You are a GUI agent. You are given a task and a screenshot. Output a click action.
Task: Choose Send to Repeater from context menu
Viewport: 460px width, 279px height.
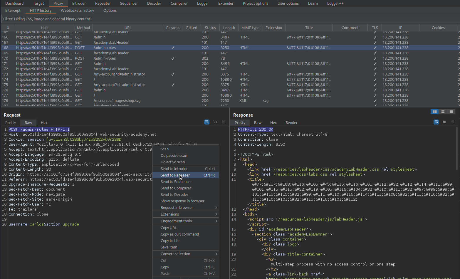[x=186, y=175]
